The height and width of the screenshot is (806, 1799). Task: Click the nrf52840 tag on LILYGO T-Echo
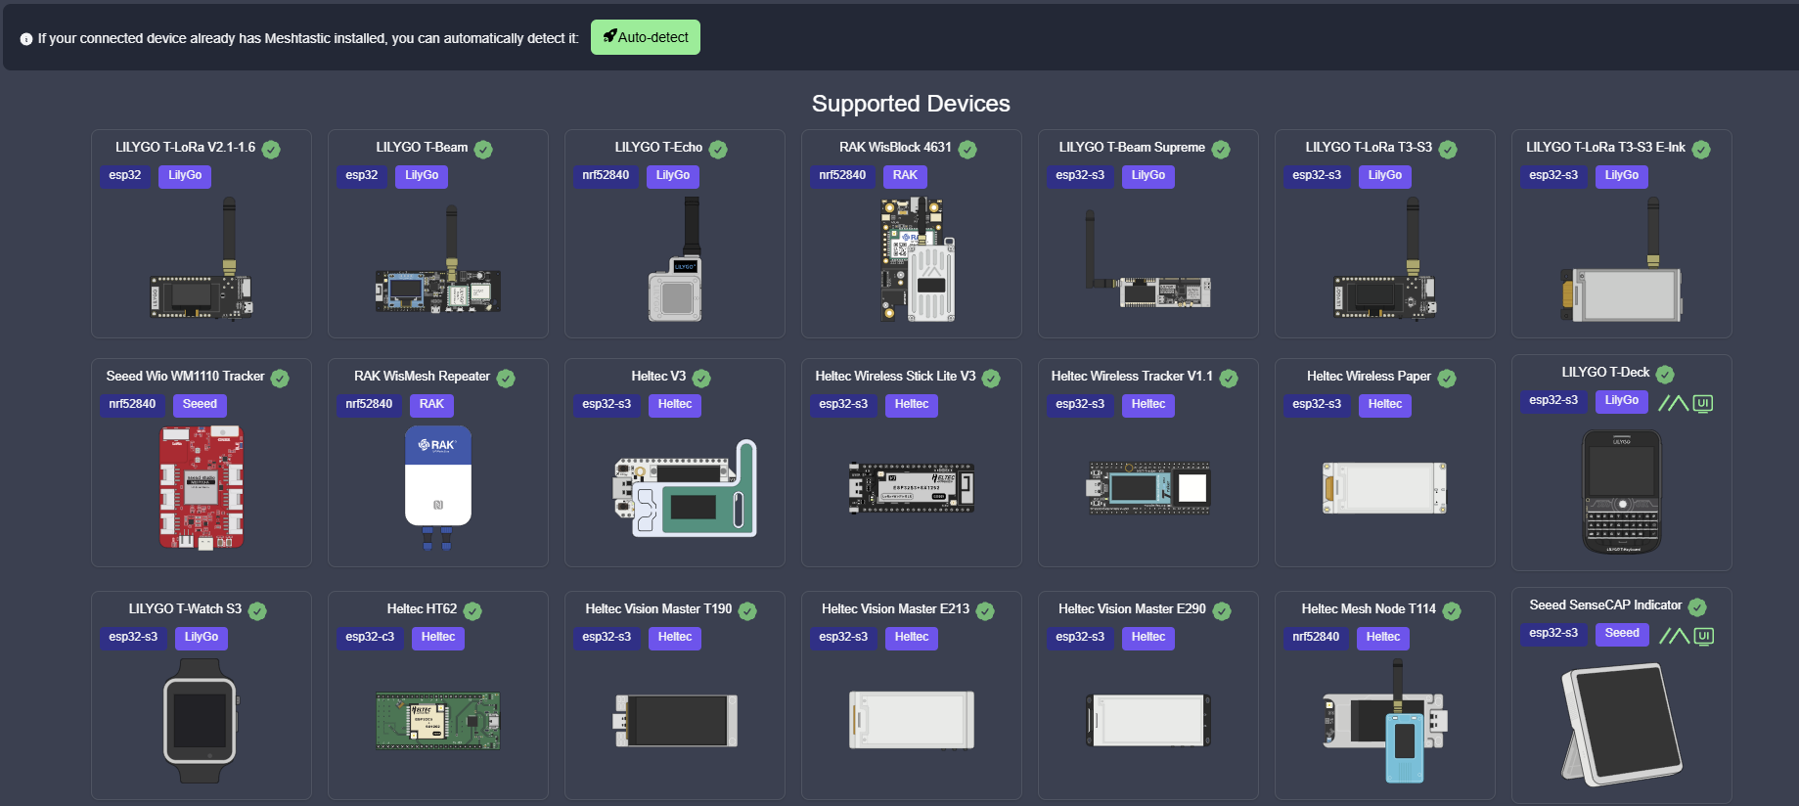pos(606,176)
